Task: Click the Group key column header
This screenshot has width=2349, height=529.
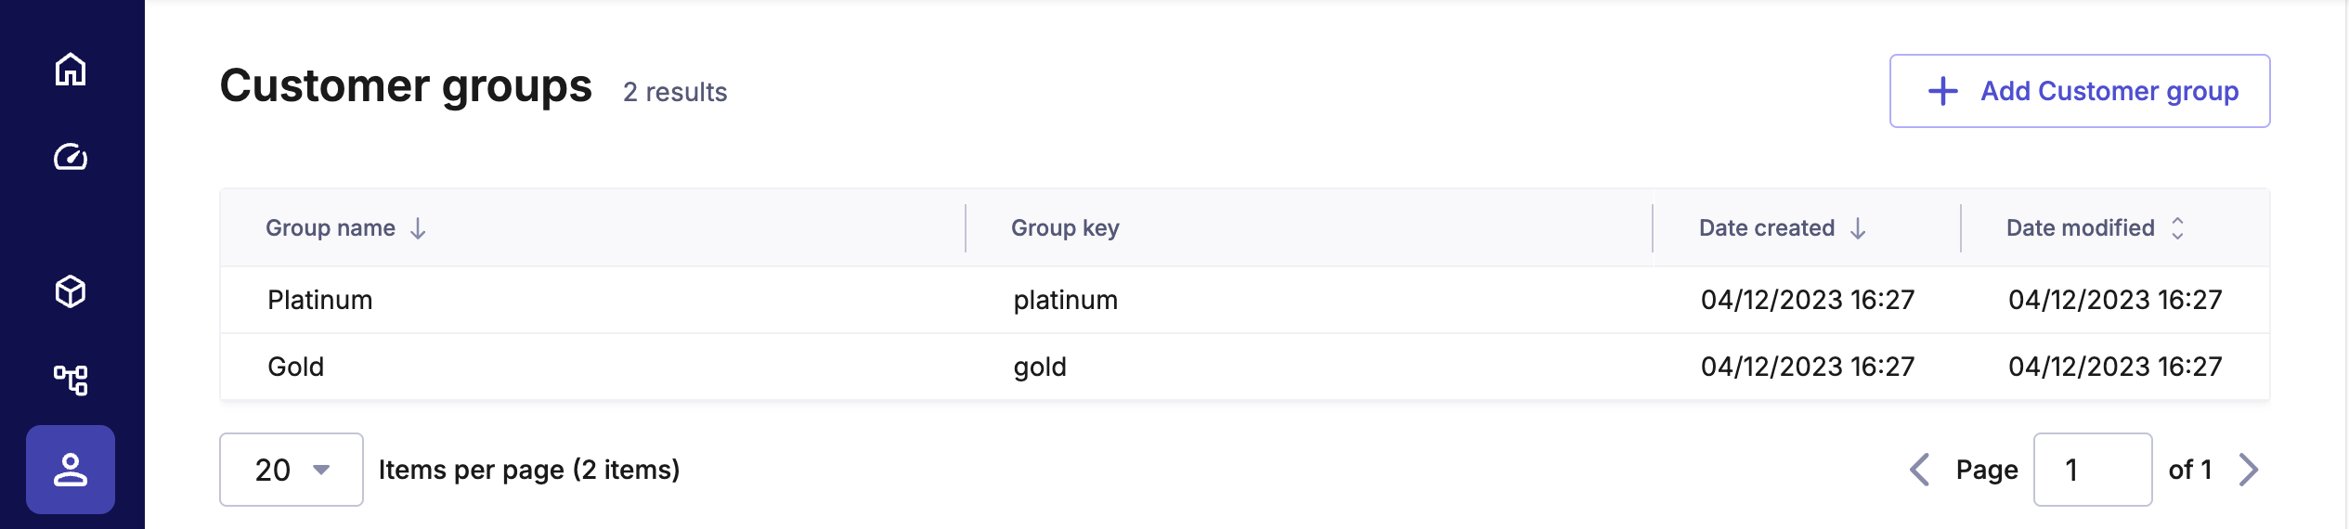Action: pos(1065,228)
